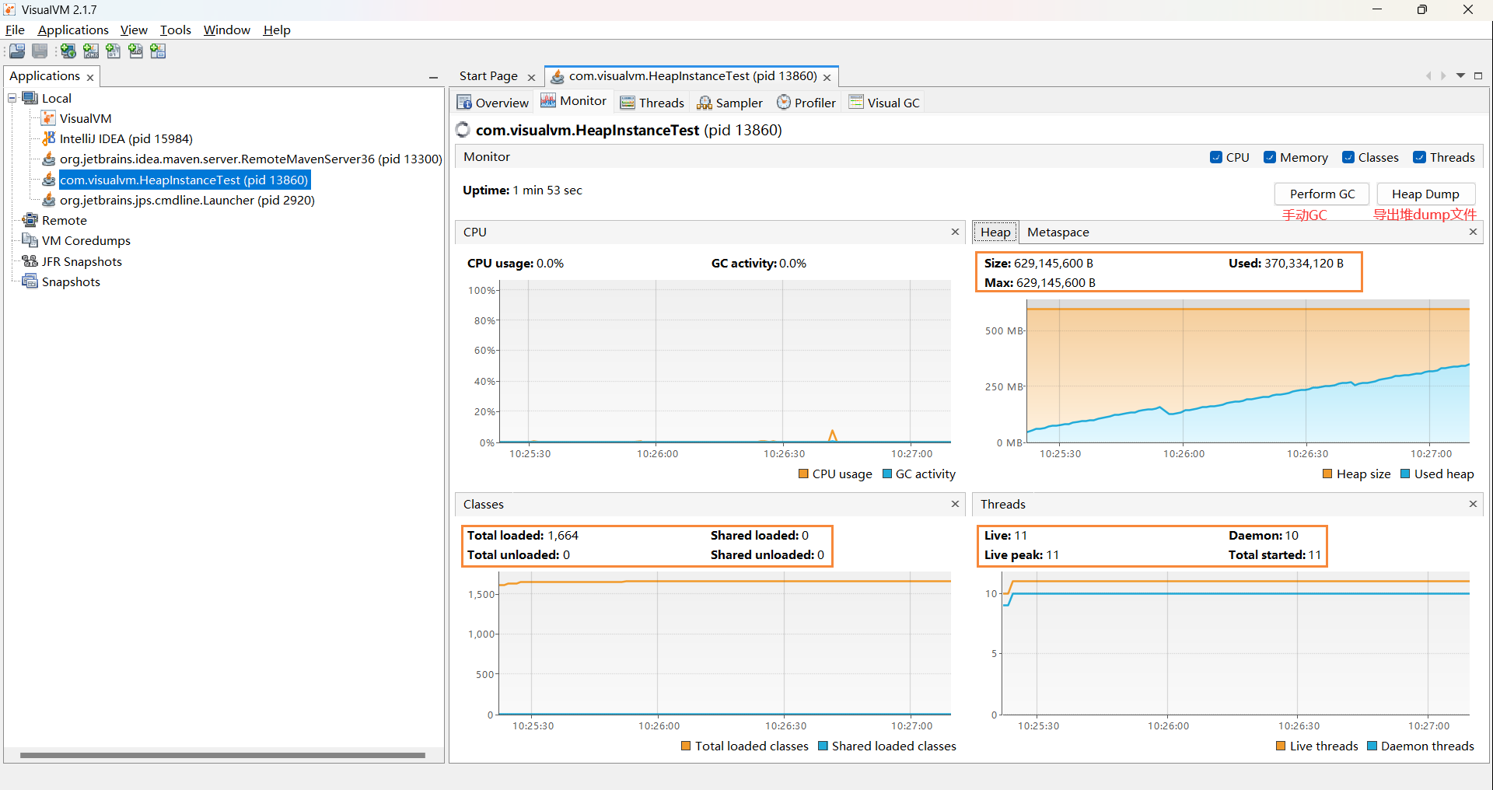Click the Heap Dump button
This screenshot has width=1493, height=790.
1425,194
